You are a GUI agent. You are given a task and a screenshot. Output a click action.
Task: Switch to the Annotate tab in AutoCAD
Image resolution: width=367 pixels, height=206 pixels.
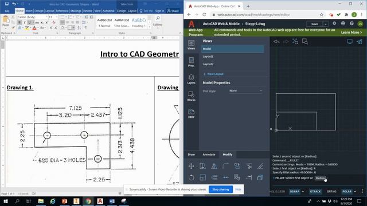(209, 154)
